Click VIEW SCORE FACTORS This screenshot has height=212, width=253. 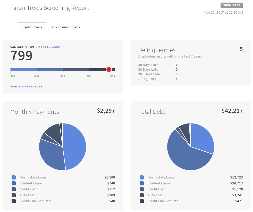click(x=26, y=86)
